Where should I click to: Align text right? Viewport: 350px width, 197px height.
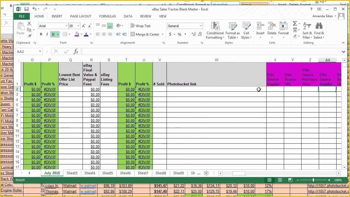(110, 34)
